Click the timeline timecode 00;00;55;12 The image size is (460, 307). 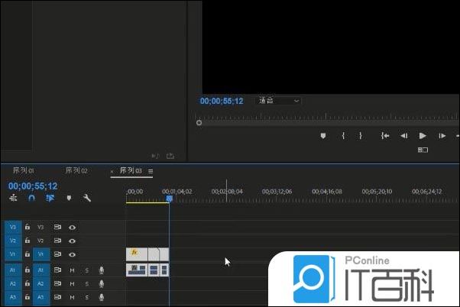(33, 186)
